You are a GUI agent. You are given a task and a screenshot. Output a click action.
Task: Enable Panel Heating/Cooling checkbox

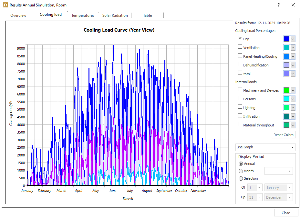click(x=240, y=55)
